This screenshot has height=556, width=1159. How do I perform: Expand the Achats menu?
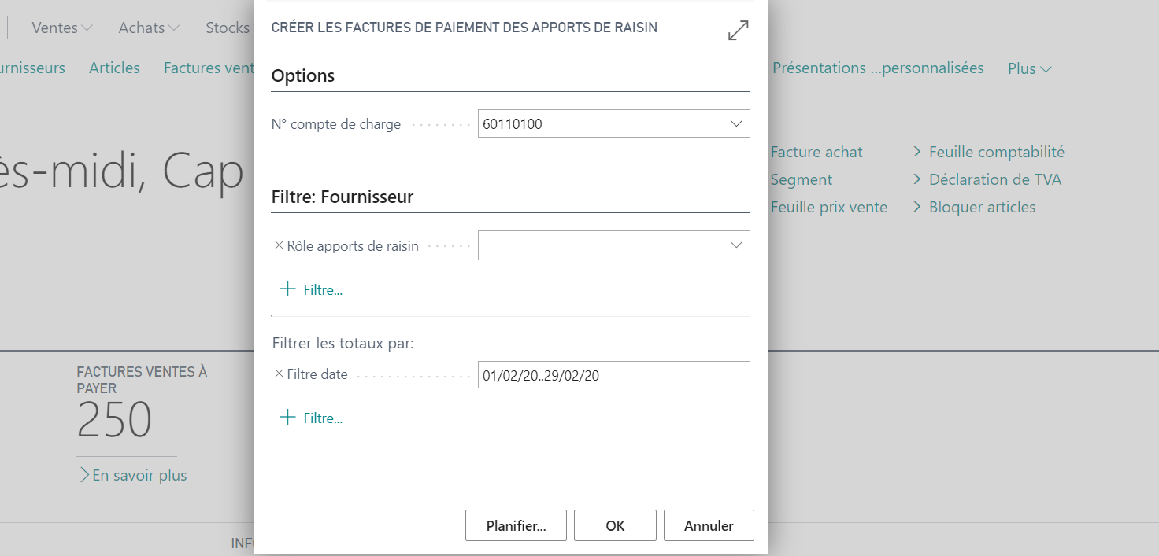[x=149, y=28]
